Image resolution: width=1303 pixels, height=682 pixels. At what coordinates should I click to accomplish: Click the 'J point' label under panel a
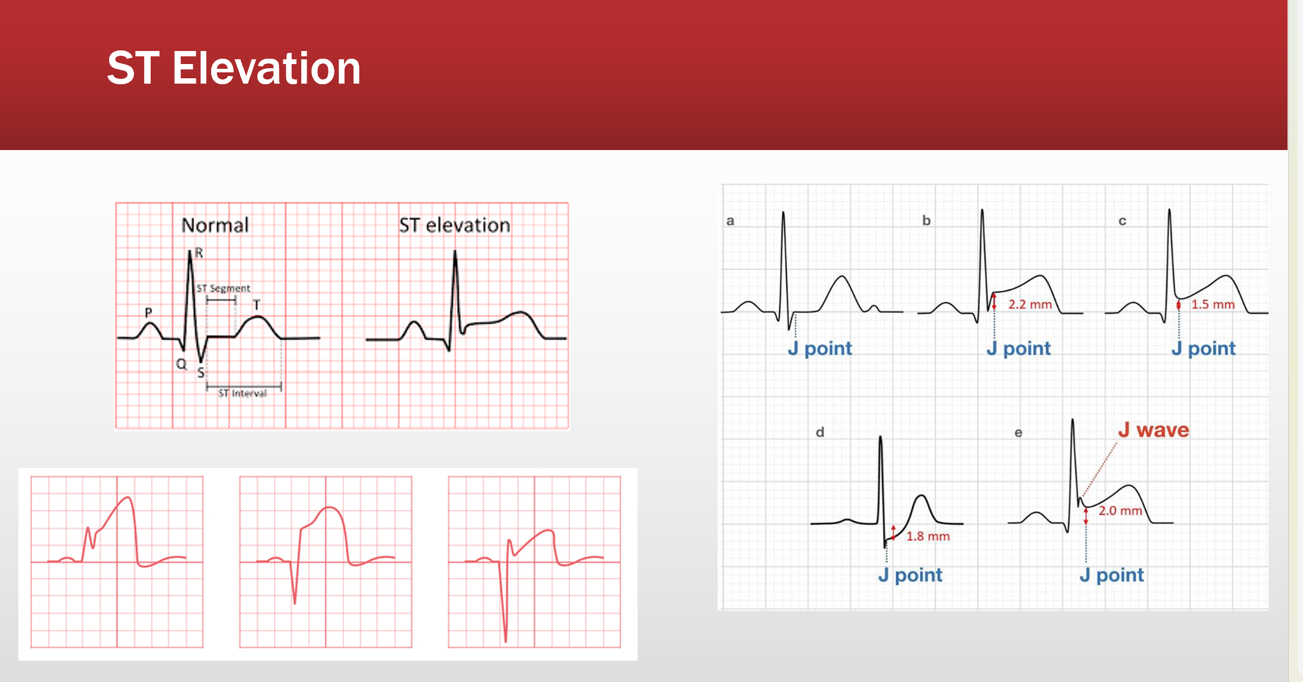point(820,349)
